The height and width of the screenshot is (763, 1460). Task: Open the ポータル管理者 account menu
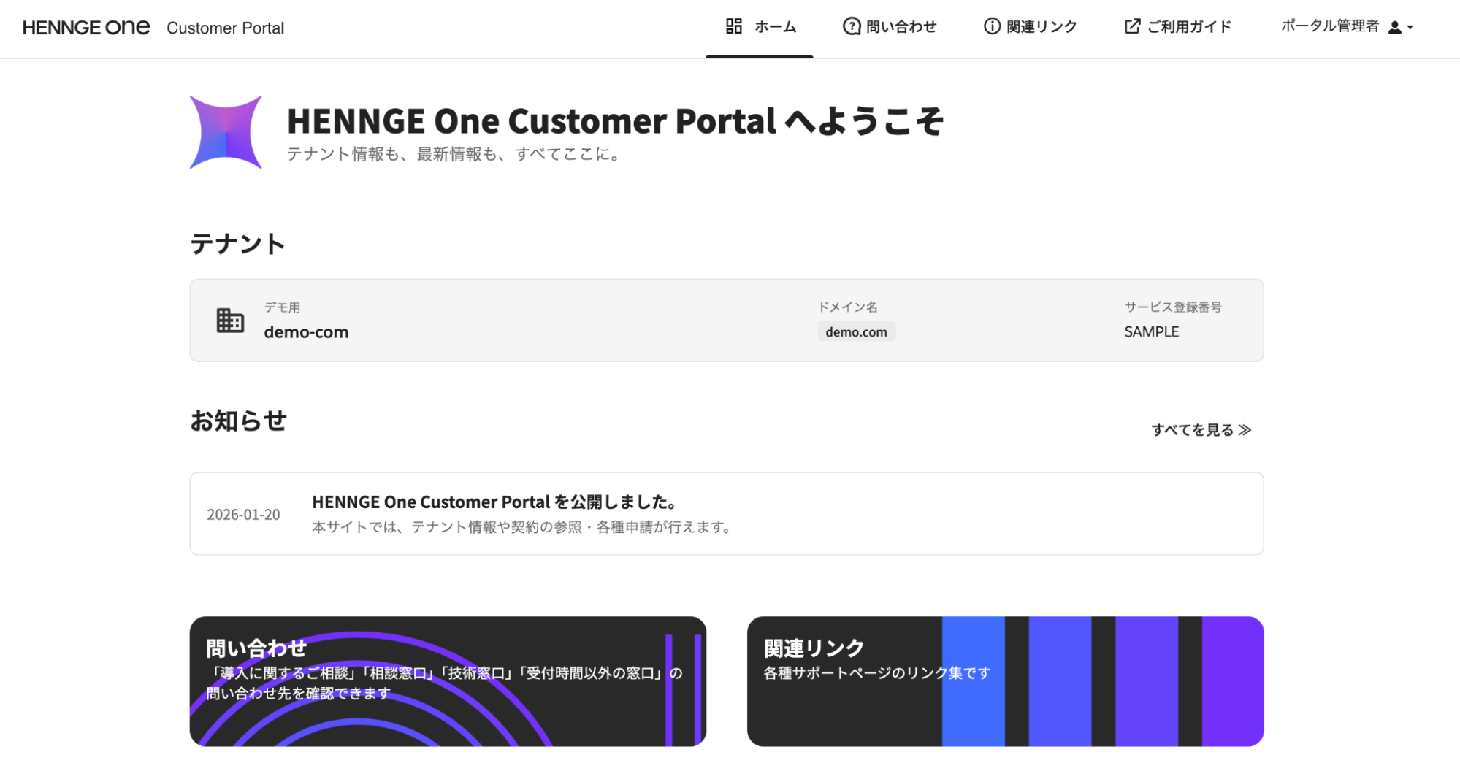click(1348, 27)
